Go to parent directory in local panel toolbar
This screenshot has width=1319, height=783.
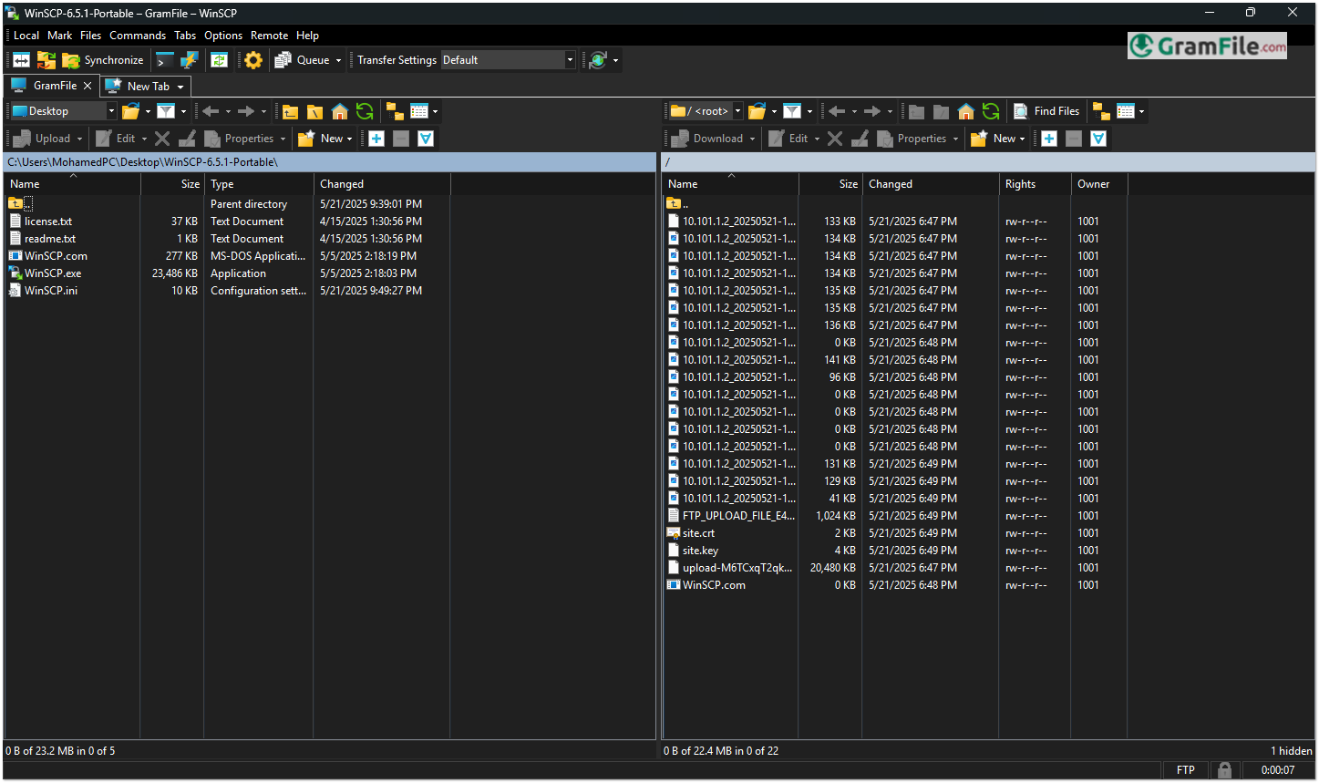pyautogui.click(x=290, y=111)
